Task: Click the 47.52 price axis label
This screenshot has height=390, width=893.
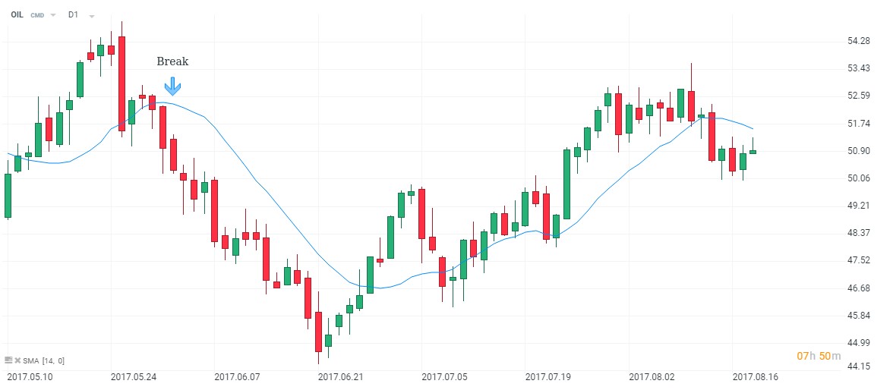Action: click(x=860, y=260)
